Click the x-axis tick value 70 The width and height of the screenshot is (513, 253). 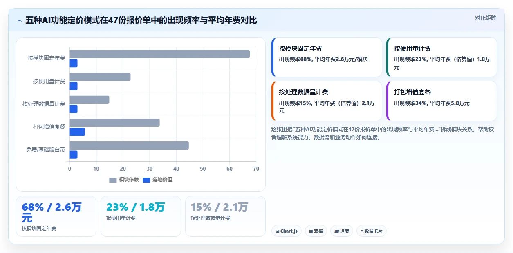(256, 169)
